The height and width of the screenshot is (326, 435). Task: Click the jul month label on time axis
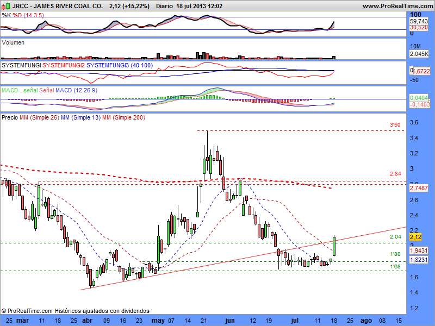295,321
